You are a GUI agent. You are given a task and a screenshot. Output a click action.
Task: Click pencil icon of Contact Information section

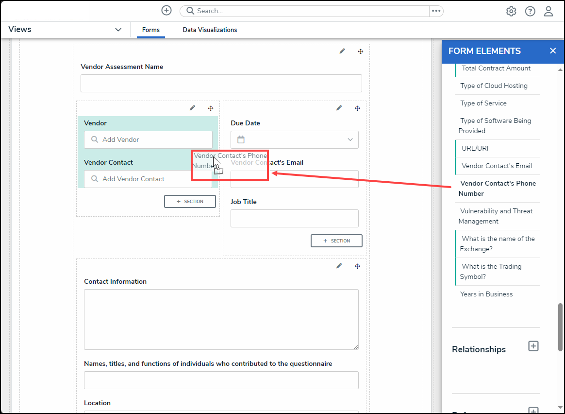click(x=339, y=266)
